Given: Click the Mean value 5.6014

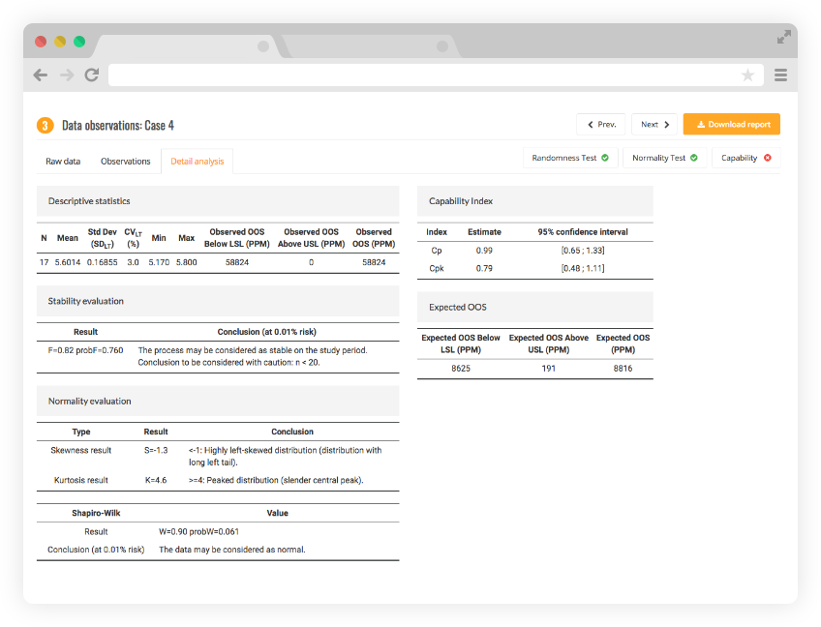Looking at the screenshot, I should pos(68,263).
